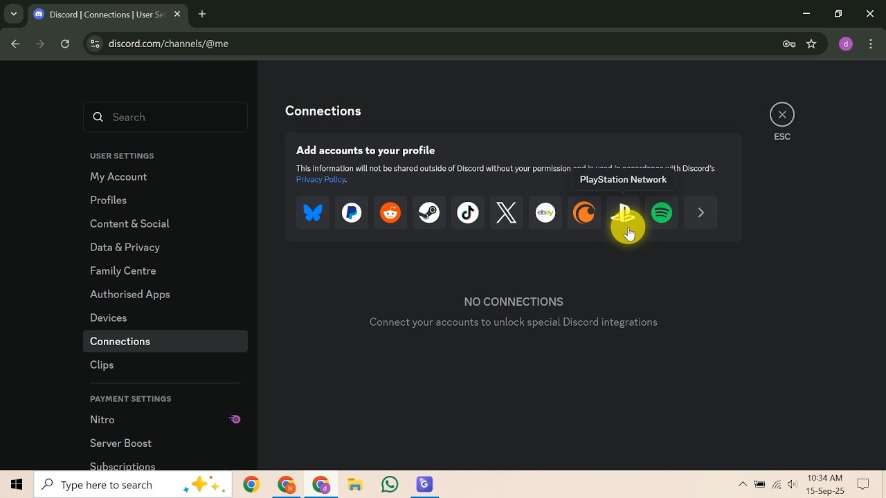The height and width of the screenshot is (498, 886).
Task: Open the password manager key icon
Action: pos(789,44)
